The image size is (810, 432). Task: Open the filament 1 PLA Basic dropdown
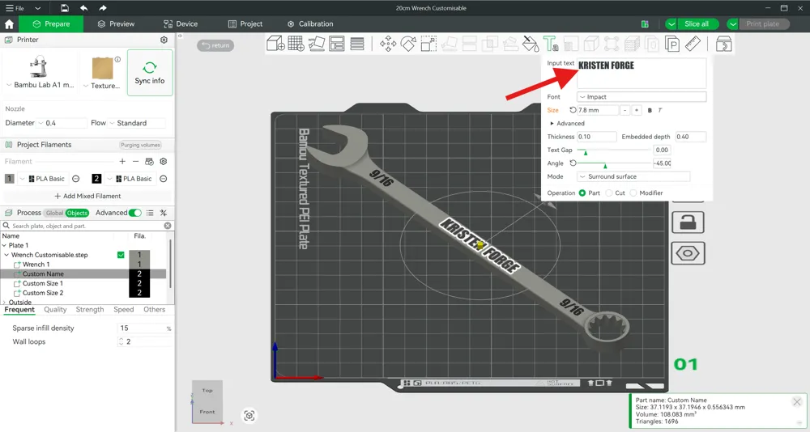tap(44, 179)
